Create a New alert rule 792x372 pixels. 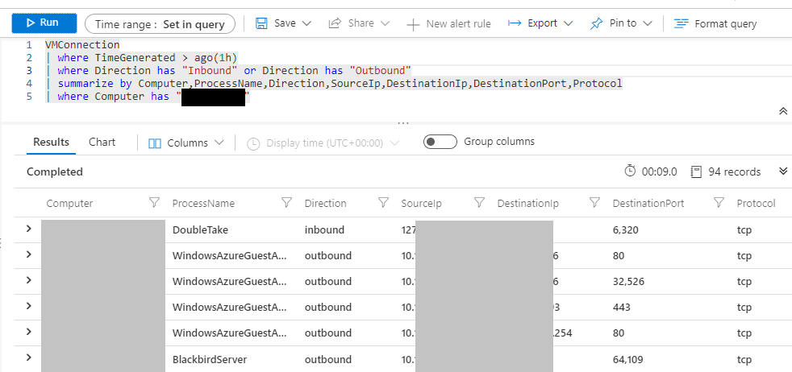click(448, 23)
